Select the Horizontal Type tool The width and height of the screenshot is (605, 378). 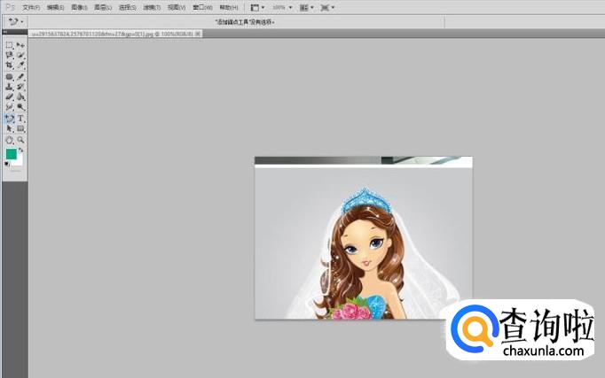coord(20,118)
